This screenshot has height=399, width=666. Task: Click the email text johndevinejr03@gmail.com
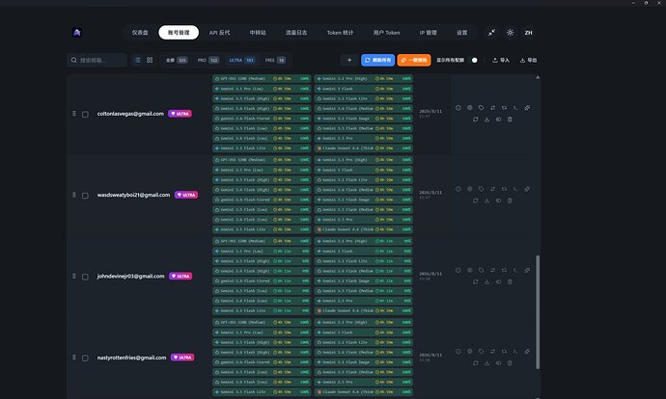coord(130,276)
